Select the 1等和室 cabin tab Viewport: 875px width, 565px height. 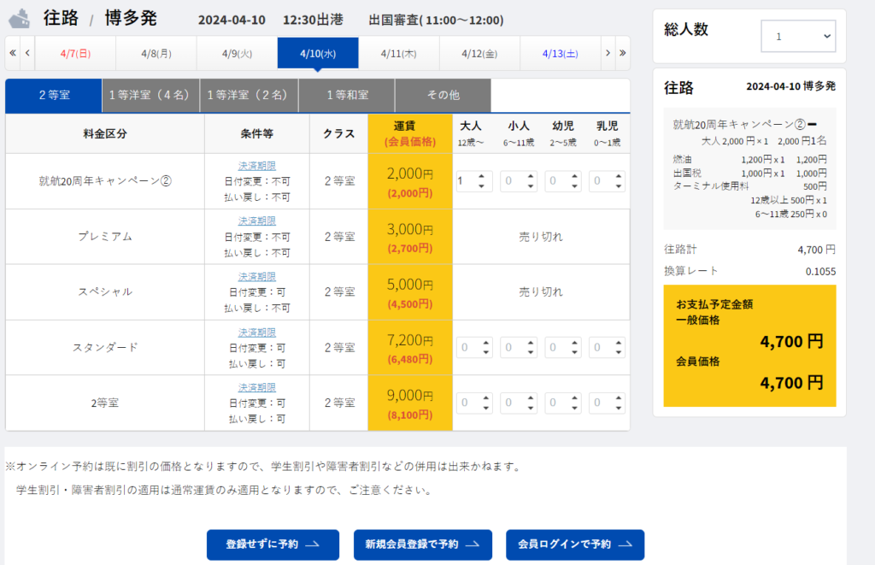[x=346, y=96]
